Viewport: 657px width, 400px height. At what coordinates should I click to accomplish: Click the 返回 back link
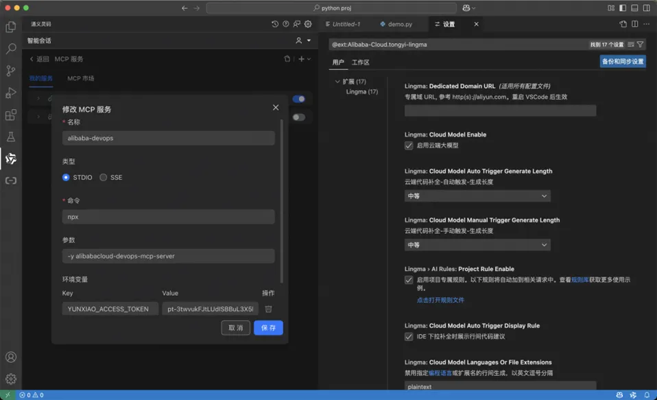[x=39, y=59]
